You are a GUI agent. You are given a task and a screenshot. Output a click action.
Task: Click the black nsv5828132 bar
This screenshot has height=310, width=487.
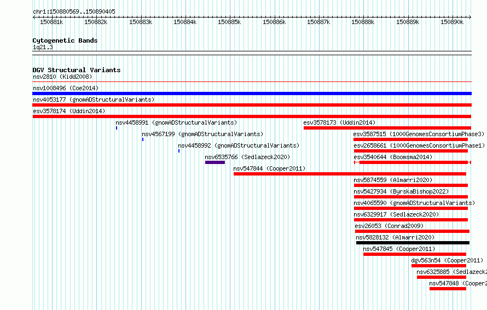pos(413,243)
